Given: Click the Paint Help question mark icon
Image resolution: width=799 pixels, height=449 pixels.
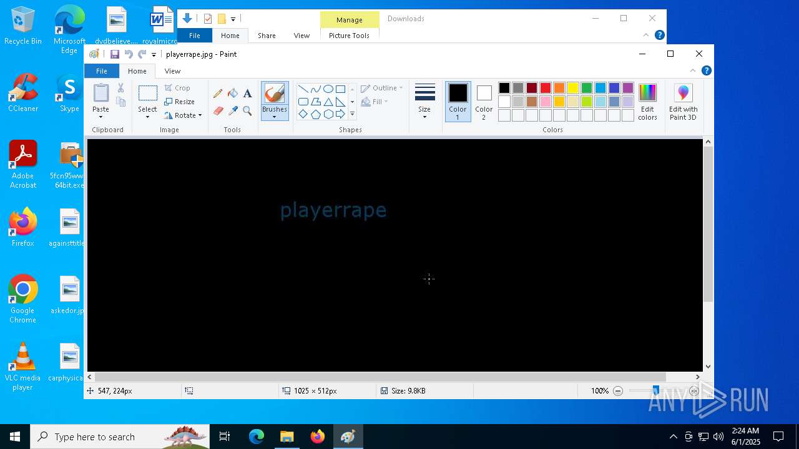Looking at the screenshot, I should pos(706,70).
